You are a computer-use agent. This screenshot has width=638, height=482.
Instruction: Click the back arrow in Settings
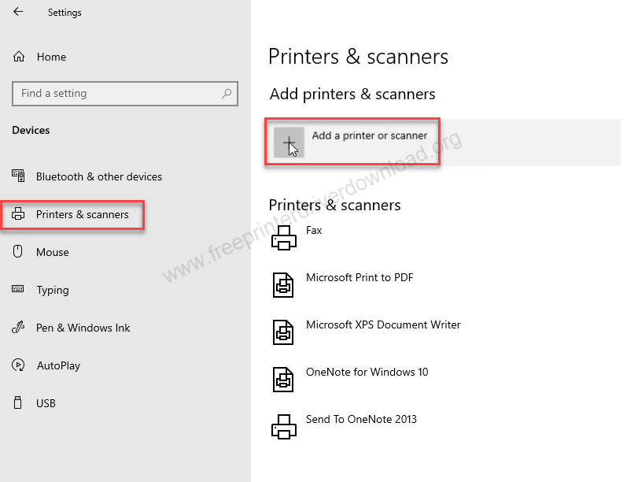pyautogui.click(x=18, y=12)
